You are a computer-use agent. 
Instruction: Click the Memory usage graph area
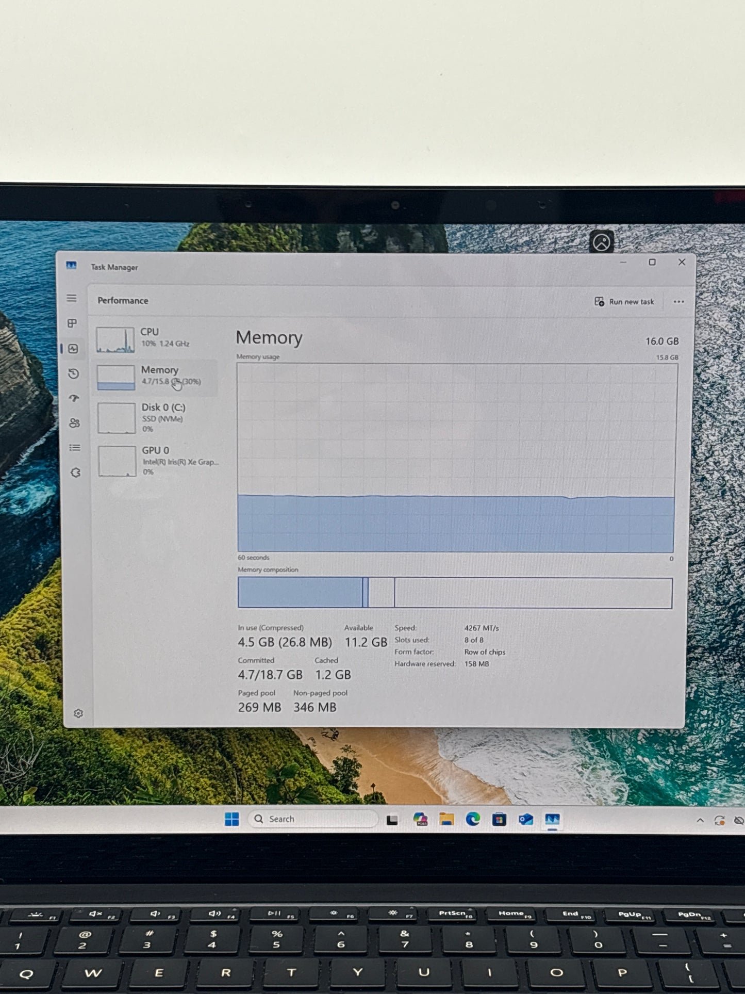point(456,458)
